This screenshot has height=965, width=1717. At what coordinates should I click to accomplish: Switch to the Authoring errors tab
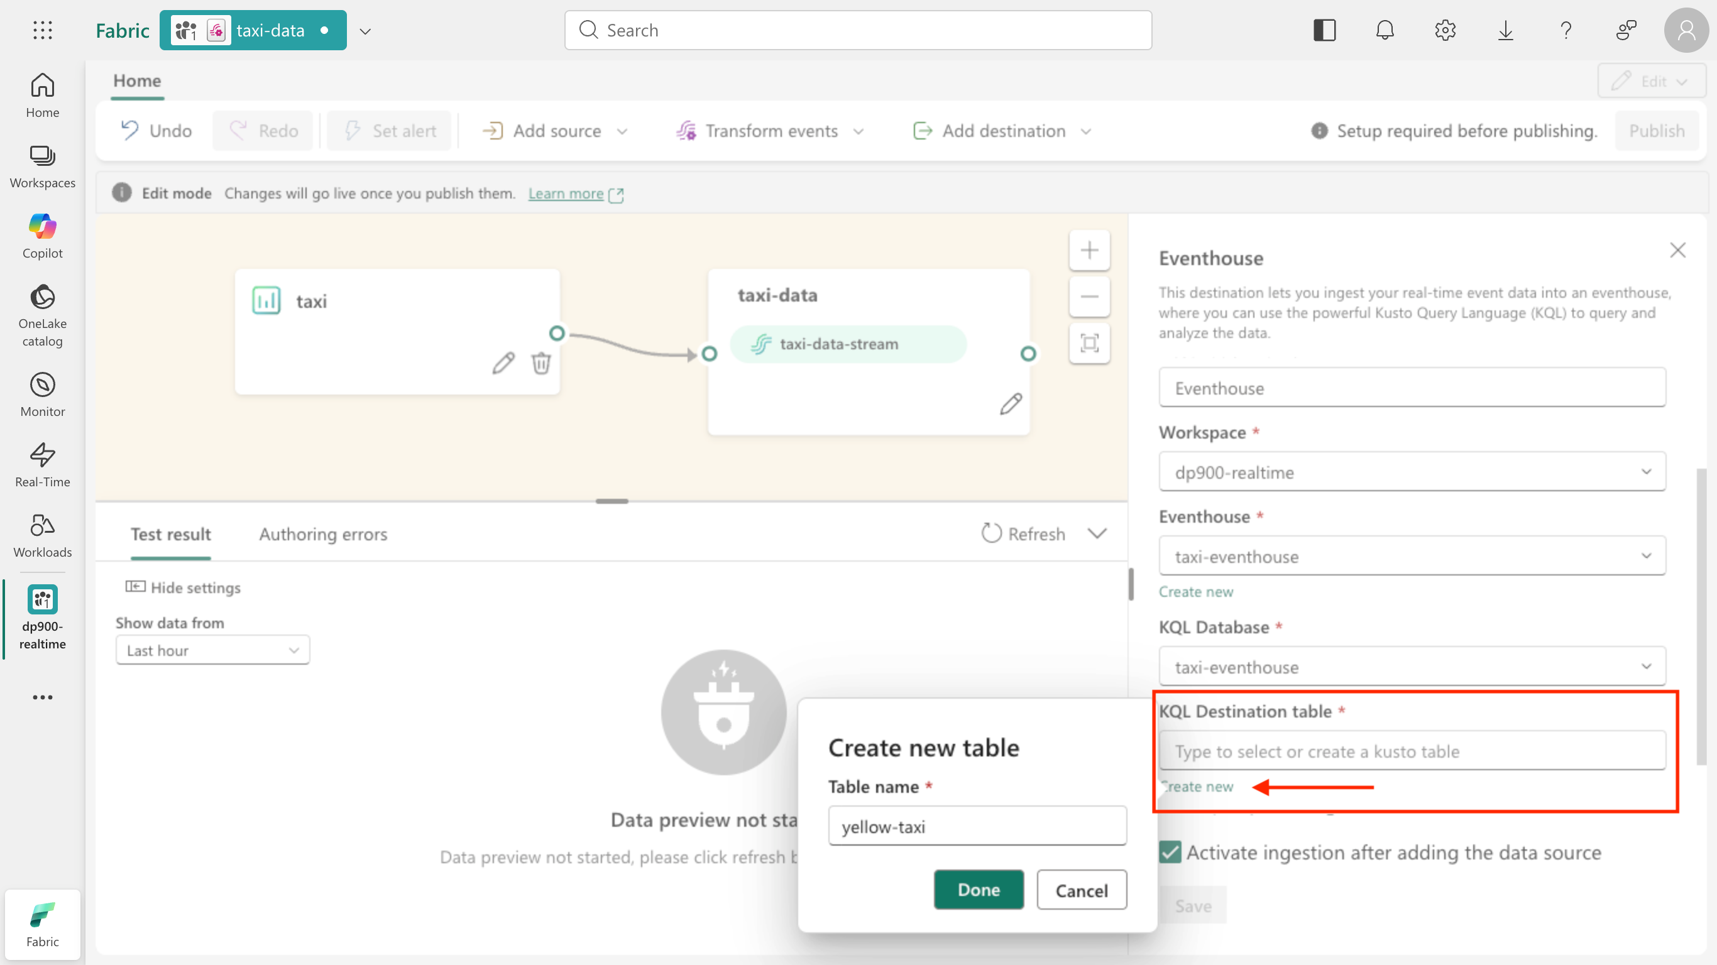323,535
